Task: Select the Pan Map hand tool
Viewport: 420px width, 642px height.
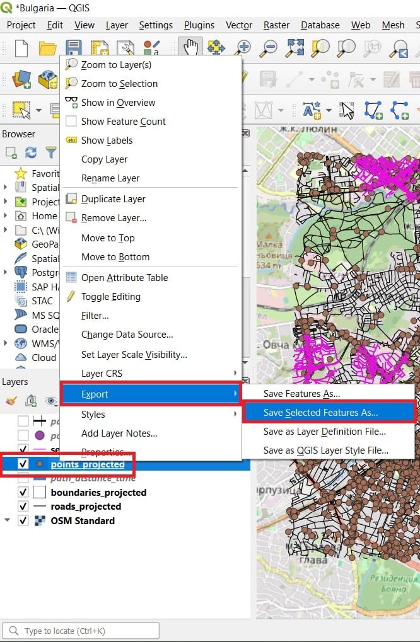Action: tap(190, 48)
